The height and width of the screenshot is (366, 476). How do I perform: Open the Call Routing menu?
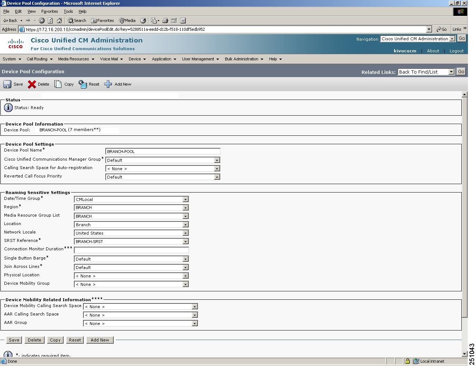tap(39, 59)
